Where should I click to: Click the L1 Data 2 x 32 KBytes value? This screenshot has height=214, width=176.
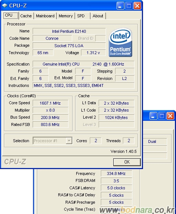[x=116, y=103]
